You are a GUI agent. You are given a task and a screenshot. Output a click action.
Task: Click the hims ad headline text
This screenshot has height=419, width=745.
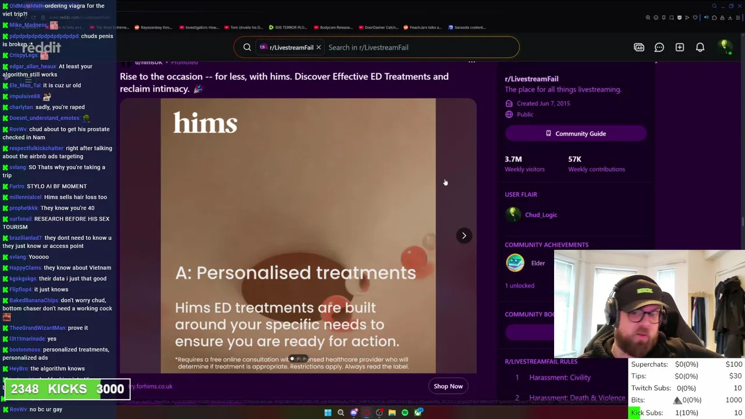(284, 83)
